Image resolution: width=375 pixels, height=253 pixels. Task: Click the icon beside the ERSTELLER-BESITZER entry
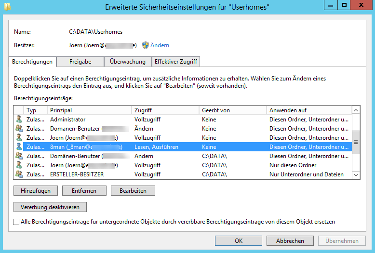(19, 174)
